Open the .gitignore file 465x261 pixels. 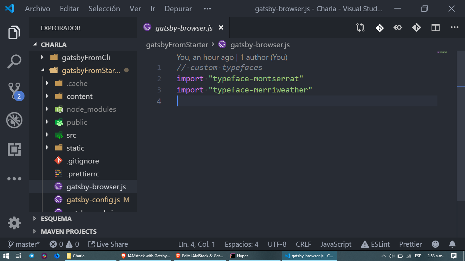coord(83,161)
